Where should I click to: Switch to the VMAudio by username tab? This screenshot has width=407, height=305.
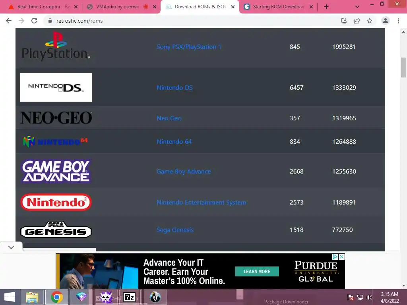click(x=117, y=7)
